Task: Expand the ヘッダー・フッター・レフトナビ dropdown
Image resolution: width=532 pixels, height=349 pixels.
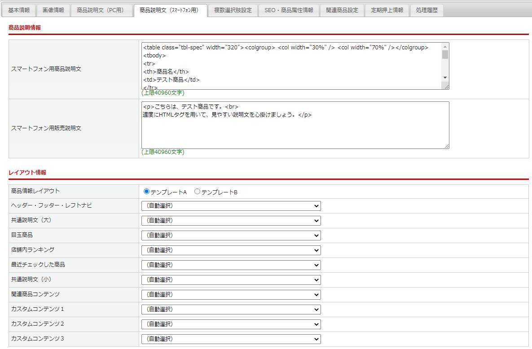Action: [231, 206]
